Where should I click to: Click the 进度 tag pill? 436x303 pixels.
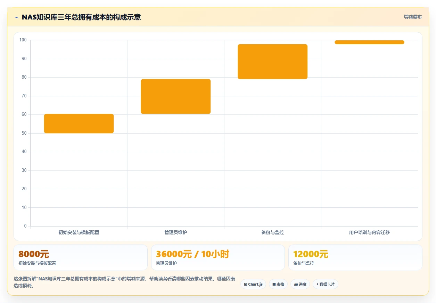[x=300, y=284]
